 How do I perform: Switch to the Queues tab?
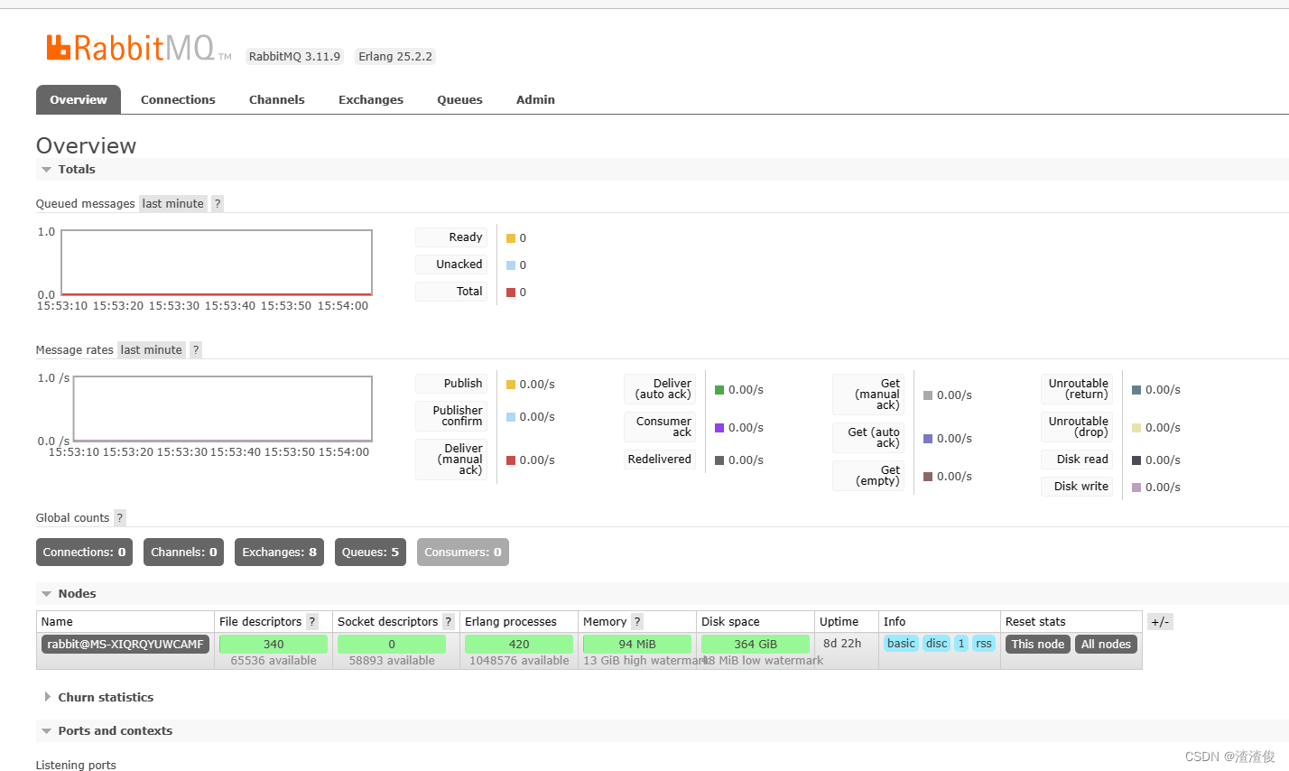(x=459, y=100)
